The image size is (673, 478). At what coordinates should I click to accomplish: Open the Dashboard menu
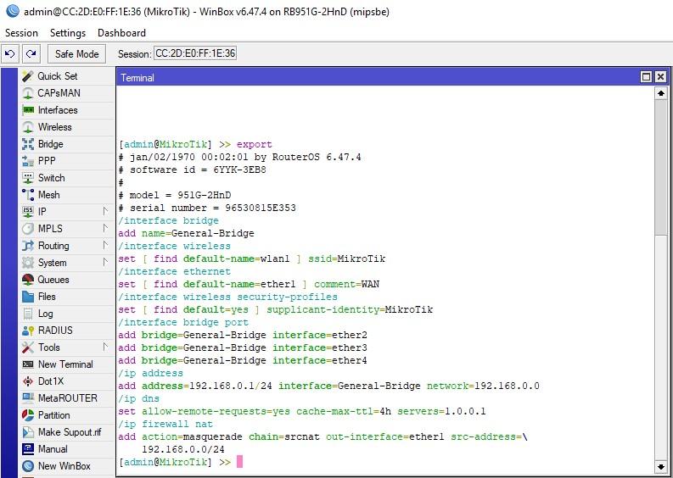(x=121, y=32)
